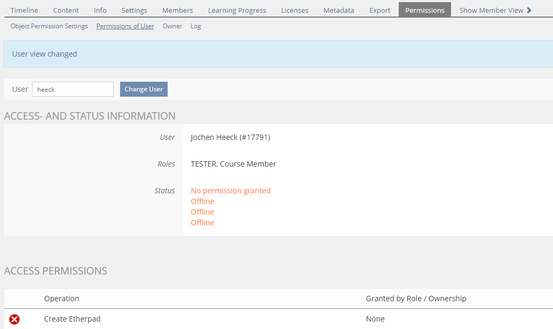This screenshot has height=329, width=553.
Task: Click the Create Etherpad operation row
Action: (72, 319)
